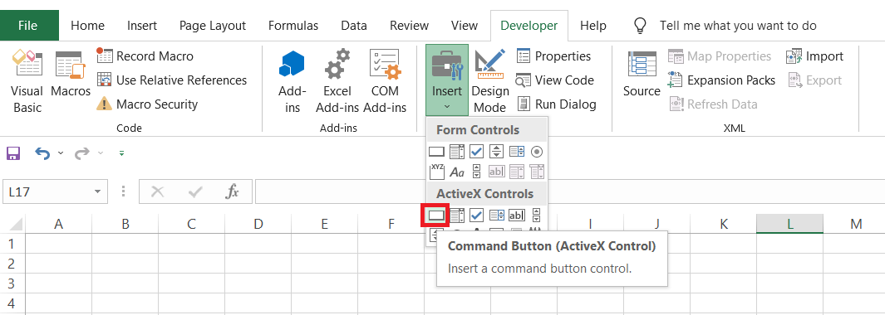The height and width of the screenshot is (315, 885).
Task: Select Command Button ActiveX control
Action: coord(435,215)
